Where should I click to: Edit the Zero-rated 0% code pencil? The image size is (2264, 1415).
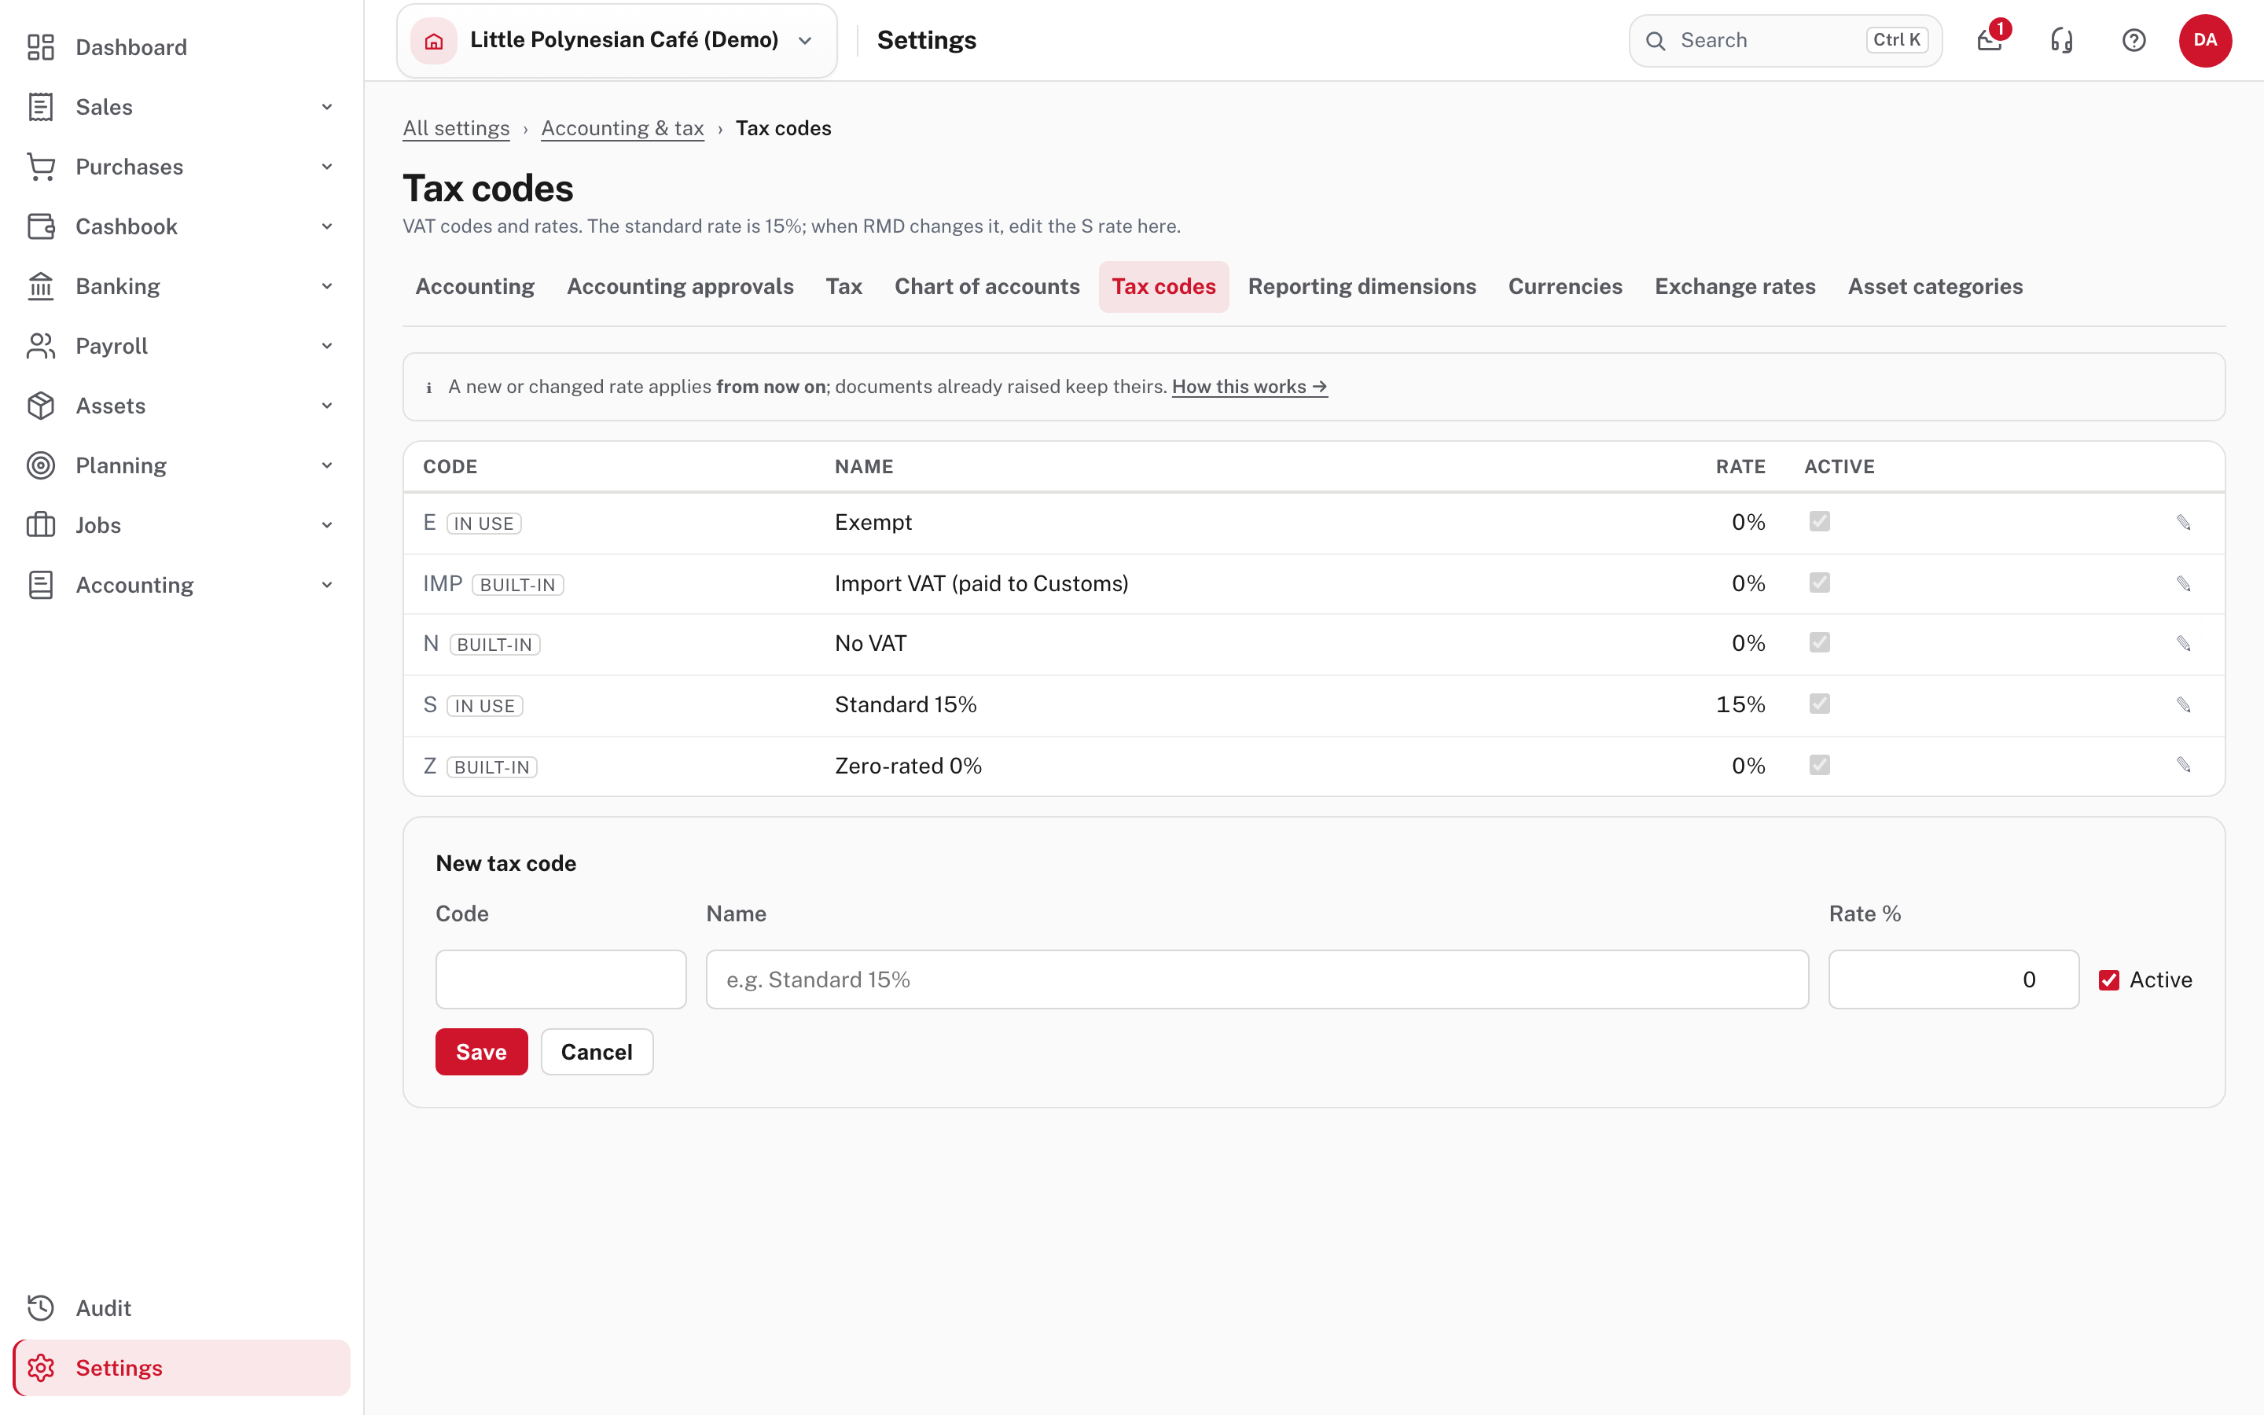tap(2184, 766)
